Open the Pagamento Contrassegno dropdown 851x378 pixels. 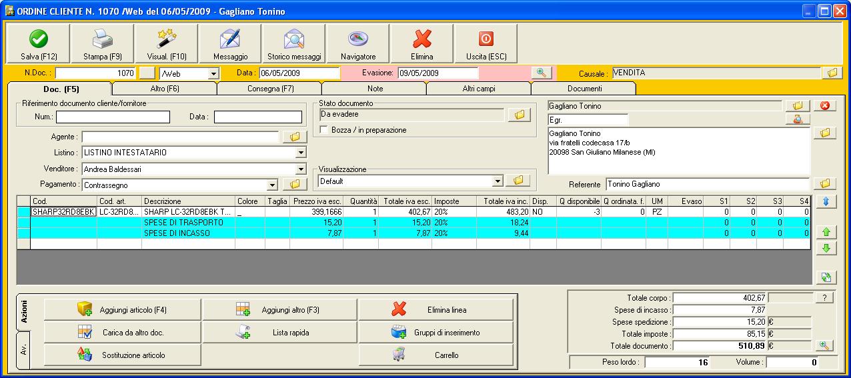coord(272,185)
